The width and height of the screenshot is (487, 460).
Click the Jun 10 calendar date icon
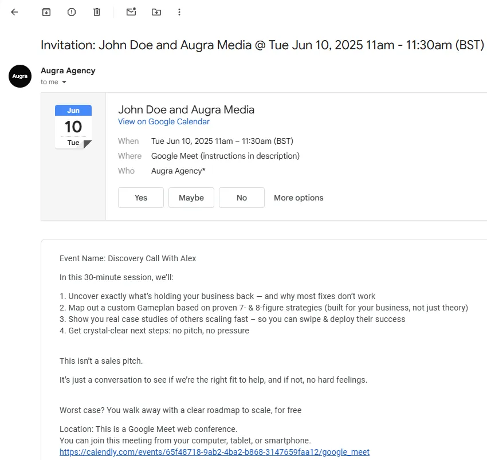[73, 127]
